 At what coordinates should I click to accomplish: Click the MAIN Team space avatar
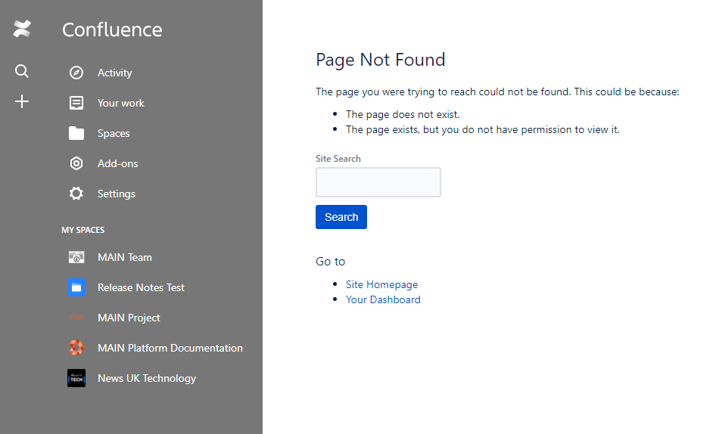pos(76,257)
